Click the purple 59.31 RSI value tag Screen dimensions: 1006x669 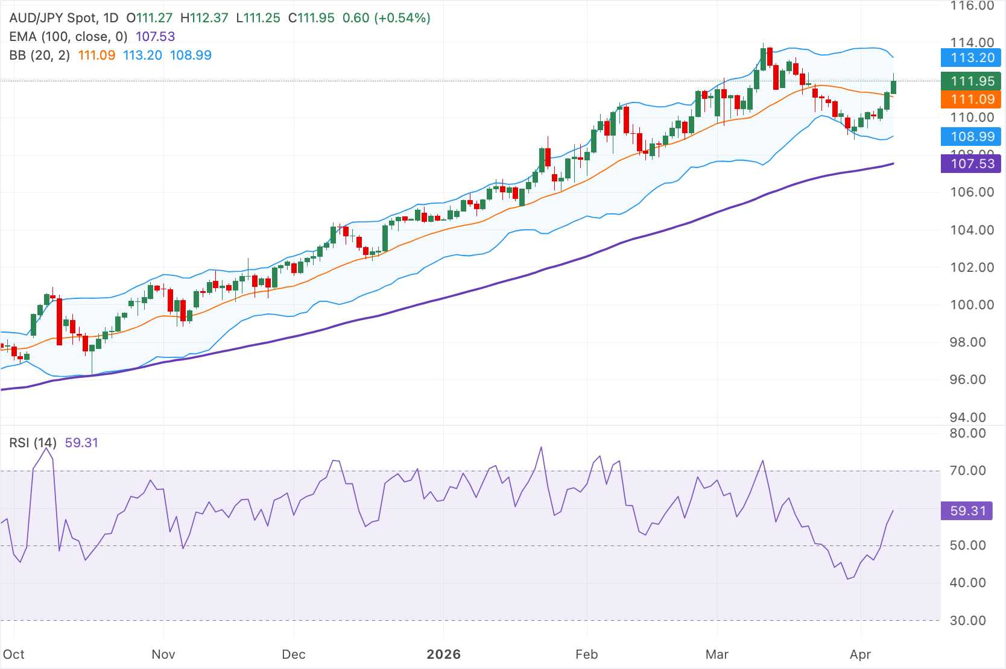[x=967, y=511]
